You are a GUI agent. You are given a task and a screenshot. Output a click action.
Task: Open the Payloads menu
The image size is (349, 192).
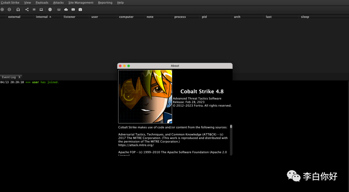point(42,3)
